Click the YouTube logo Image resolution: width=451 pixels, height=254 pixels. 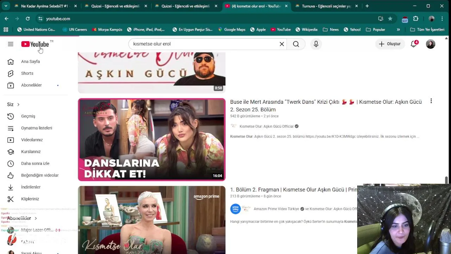[35, 44]
